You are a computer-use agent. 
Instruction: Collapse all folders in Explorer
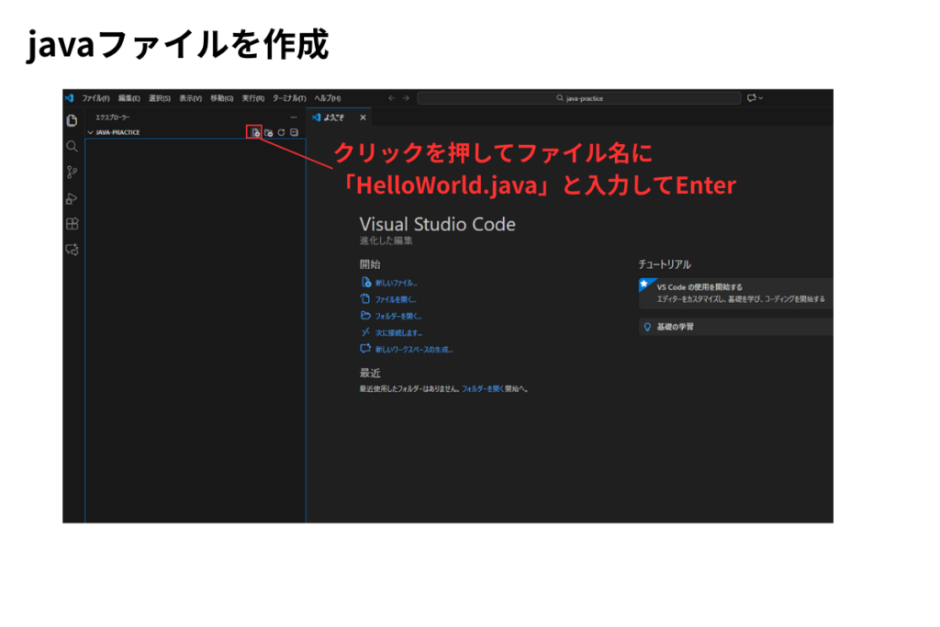click(x=294, y=132)
